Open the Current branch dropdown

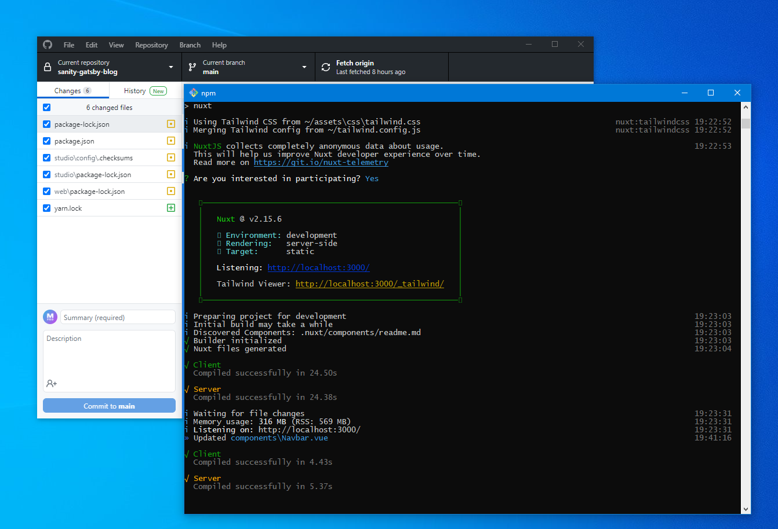pyautogui.click(x=249, y=67)
